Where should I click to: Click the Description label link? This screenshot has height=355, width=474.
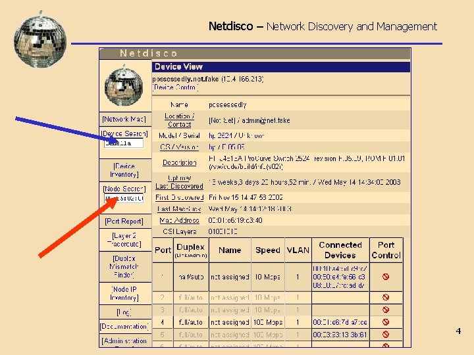(x=180, y=163)
